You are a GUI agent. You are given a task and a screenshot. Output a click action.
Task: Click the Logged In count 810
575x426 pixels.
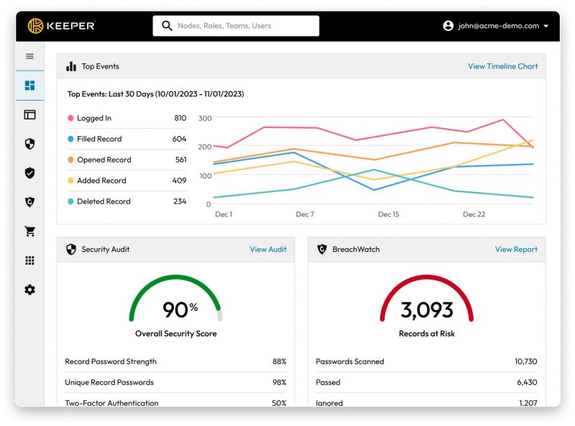180,118
